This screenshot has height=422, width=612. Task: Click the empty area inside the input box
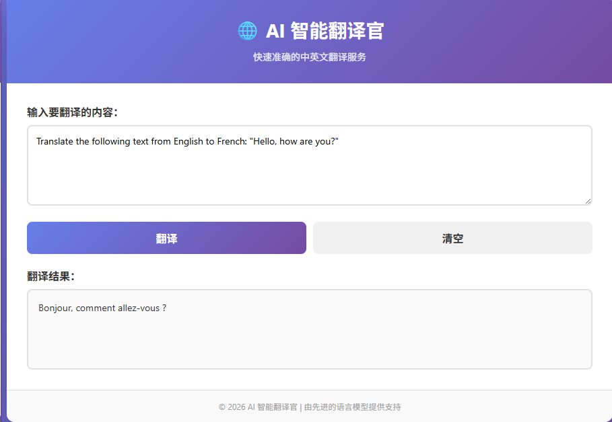pos(309,178)
